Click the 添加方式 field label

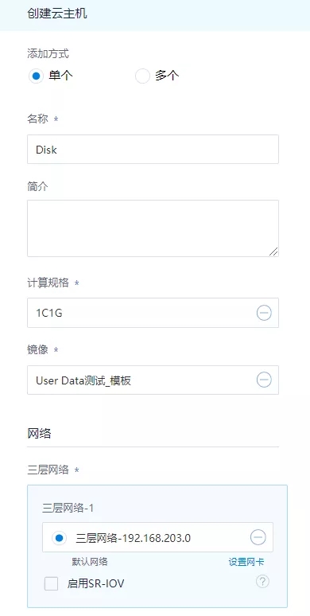point(48,54)
